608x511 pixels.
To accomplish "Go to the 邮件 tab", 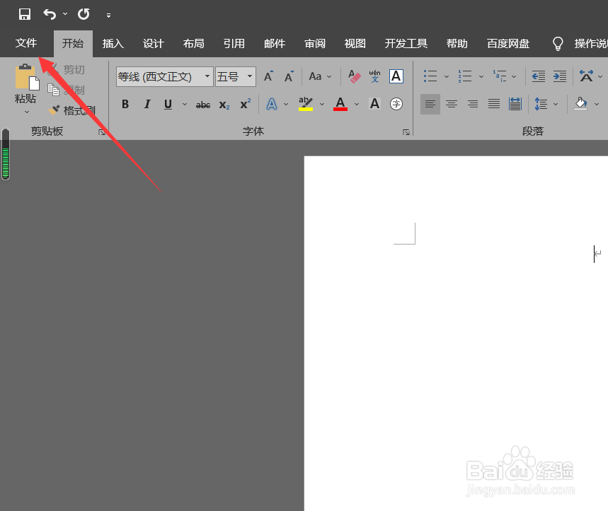I will tap(275, 43).
